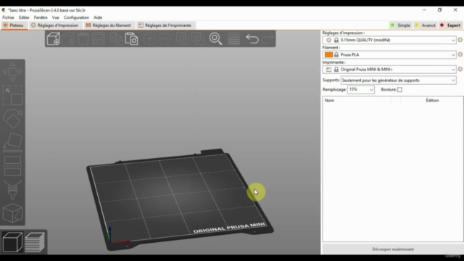This screenshot has width=464, height=261.
Task: Click the Remove instance minus icon
Action: [x=165, y=38]
